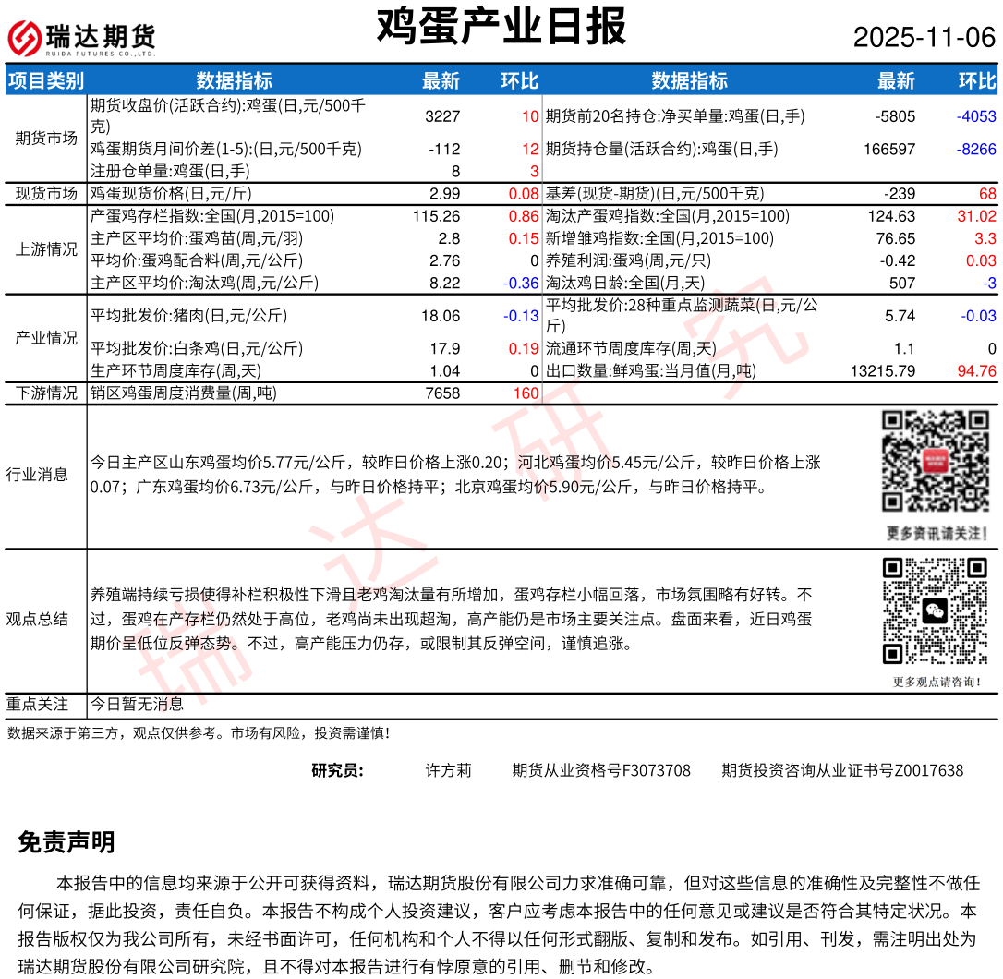1003x979 pixels.
Task: Click the 产业情况 category cell
Action: click(x=46, y=338)
